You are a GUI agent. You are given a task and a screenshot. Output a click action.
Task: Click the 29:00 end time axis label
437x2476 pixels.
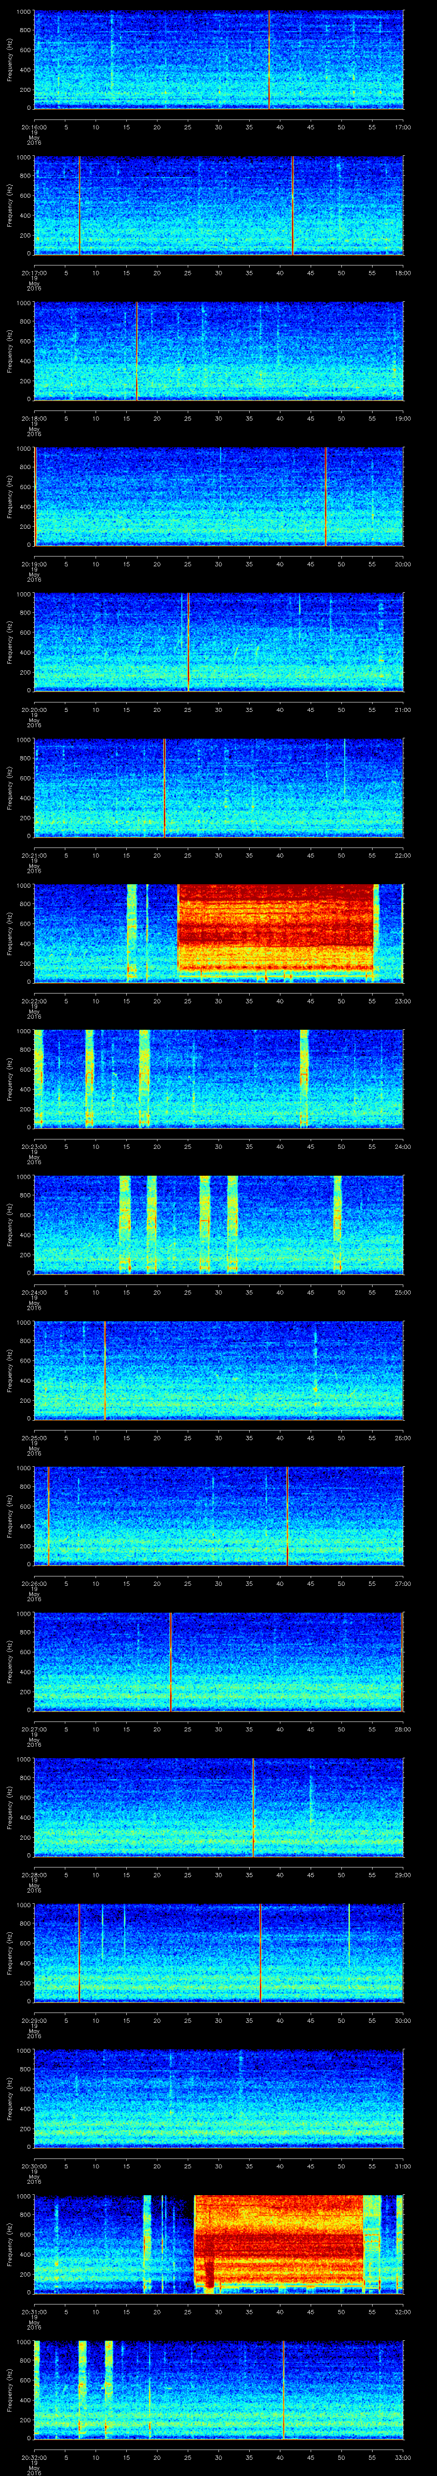point(402,1874)
